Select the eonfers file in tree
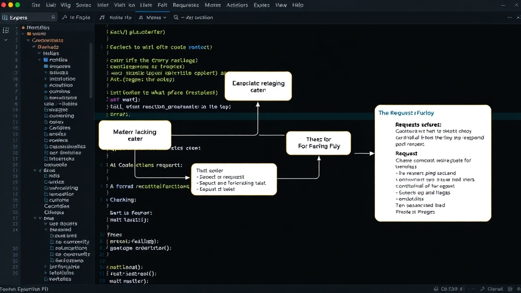Viewport: 521px width, 293px height. pos(58,140)
